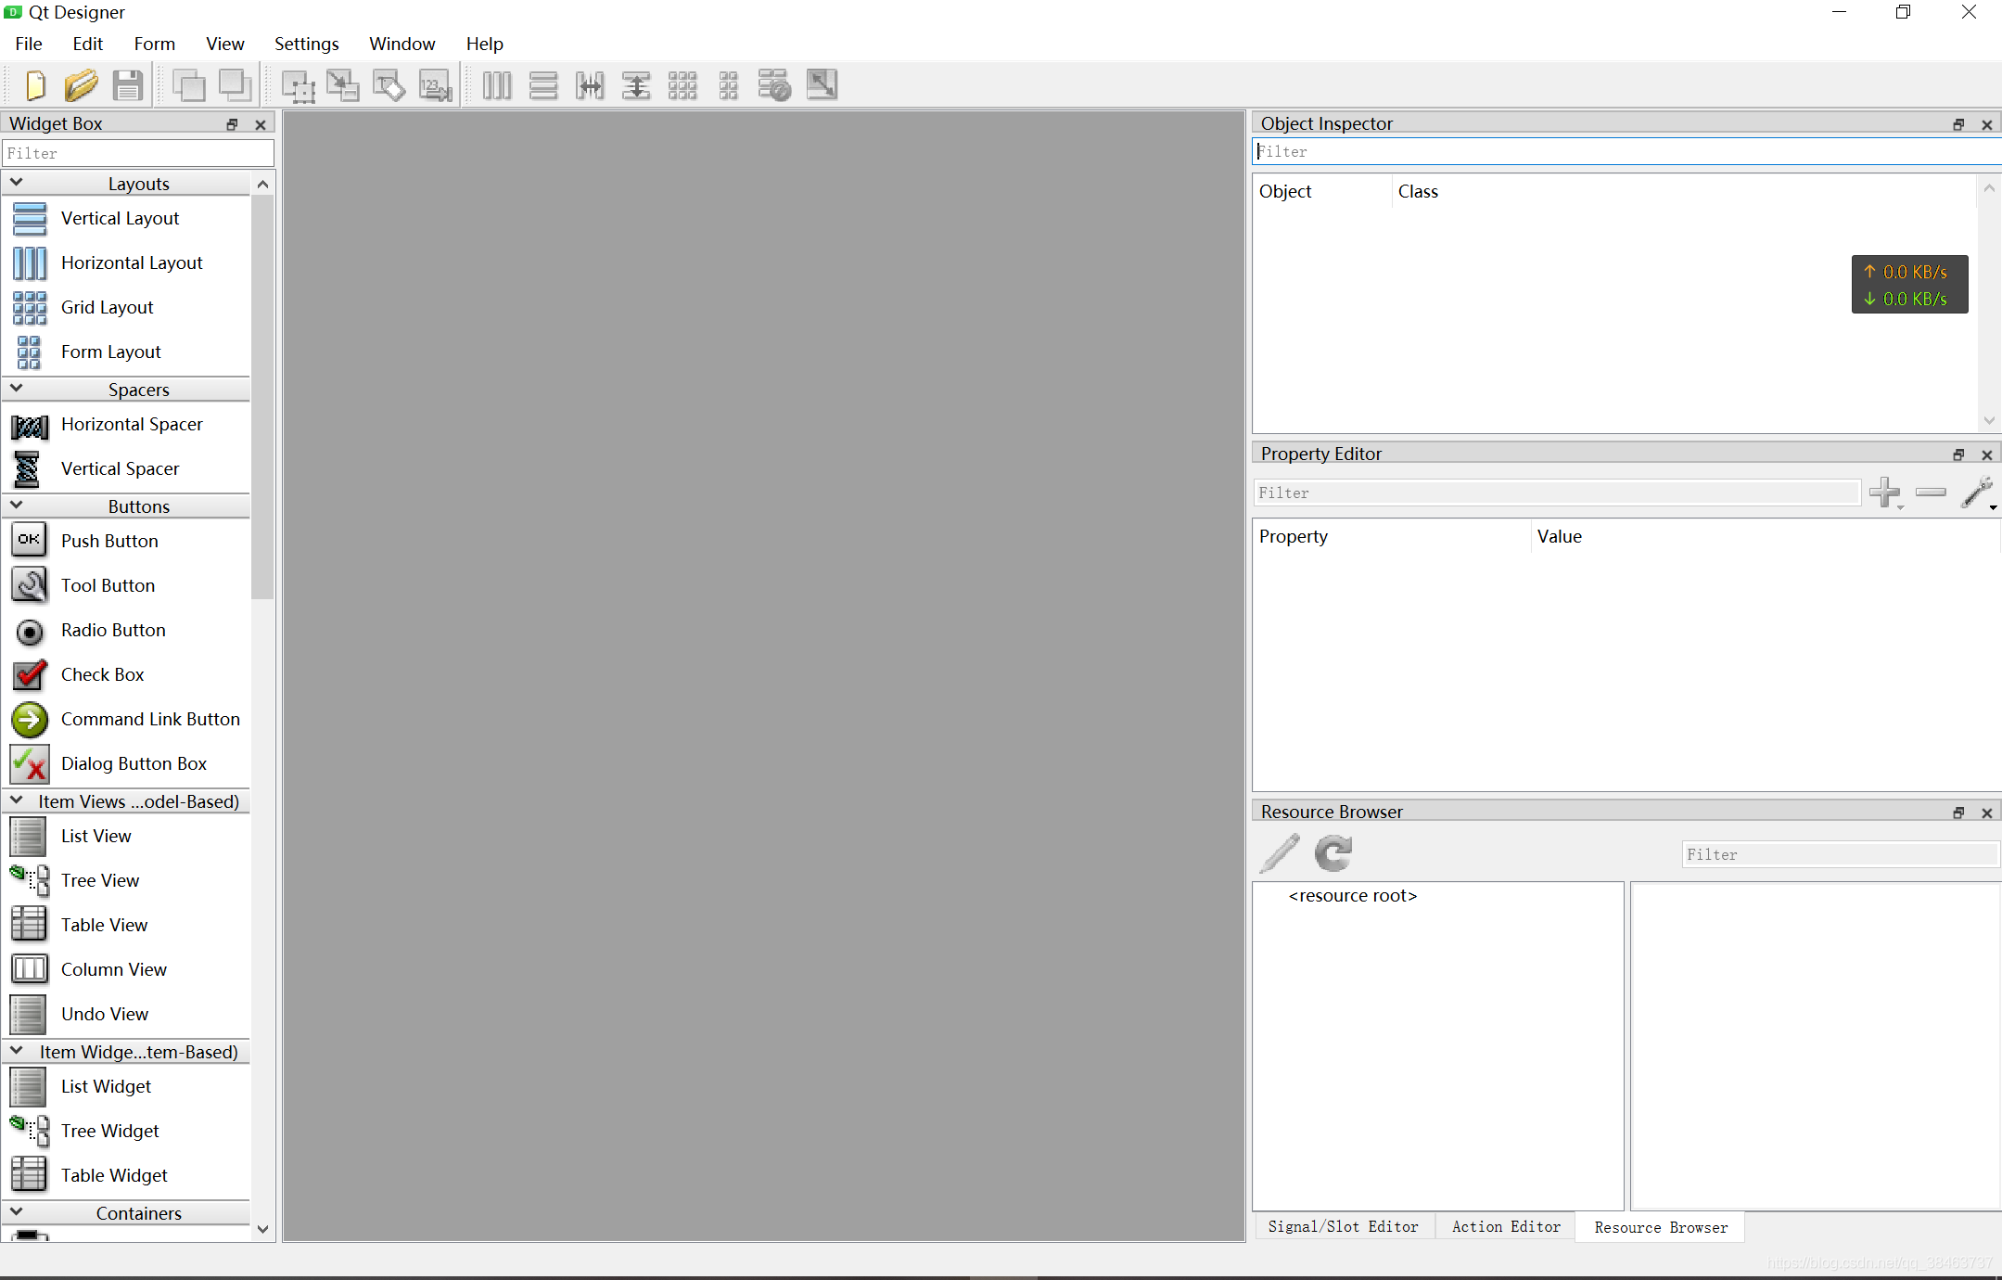Image resolution: width=2002 pixels, height=1280 pixels.
Task: Click the Adjust Size toolbar icon
Action: coord(822,85)
